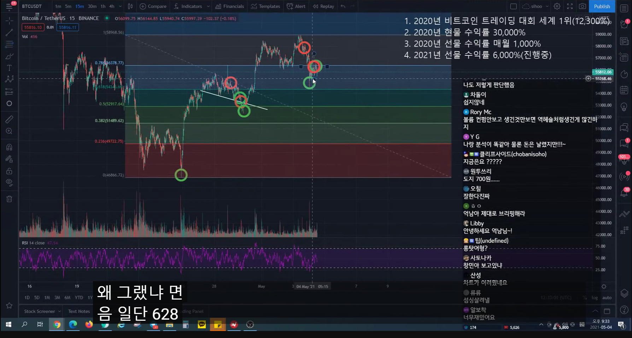Select the zoom in tool

click(x=9, y=131)
